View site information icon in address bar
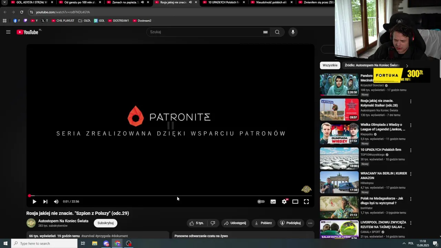Screen dimensions: 441x248 31,12
